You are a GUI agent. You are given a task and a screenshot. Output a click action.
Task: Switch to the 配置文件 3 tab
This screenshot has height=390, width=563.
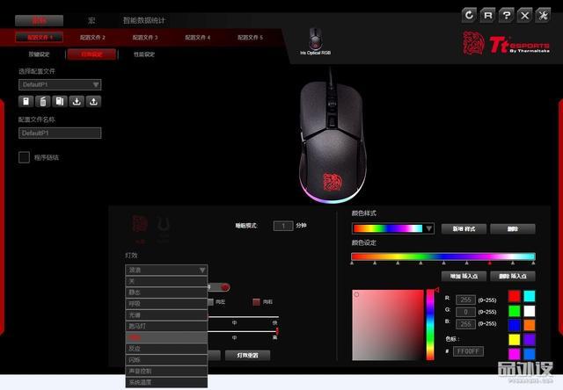click(x=144, y=38)
